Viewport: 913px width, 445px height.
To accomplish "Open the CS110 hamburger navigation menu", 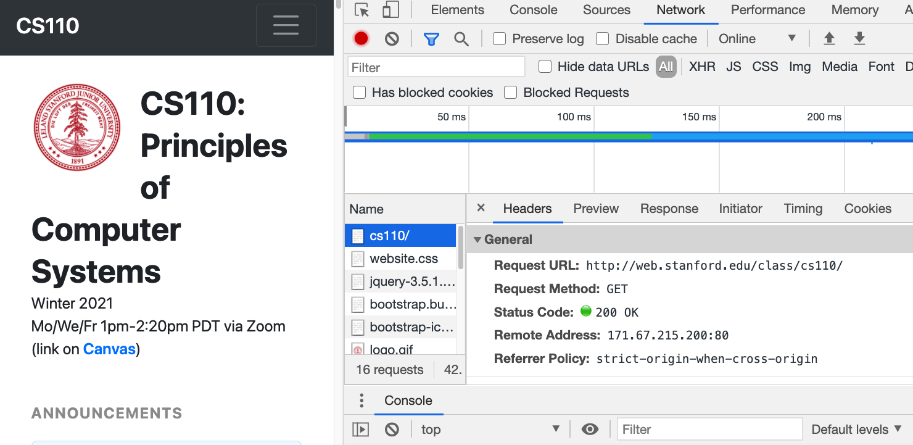I will click(x=286, y=25).
